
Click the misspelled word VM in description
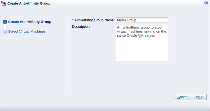141,36
